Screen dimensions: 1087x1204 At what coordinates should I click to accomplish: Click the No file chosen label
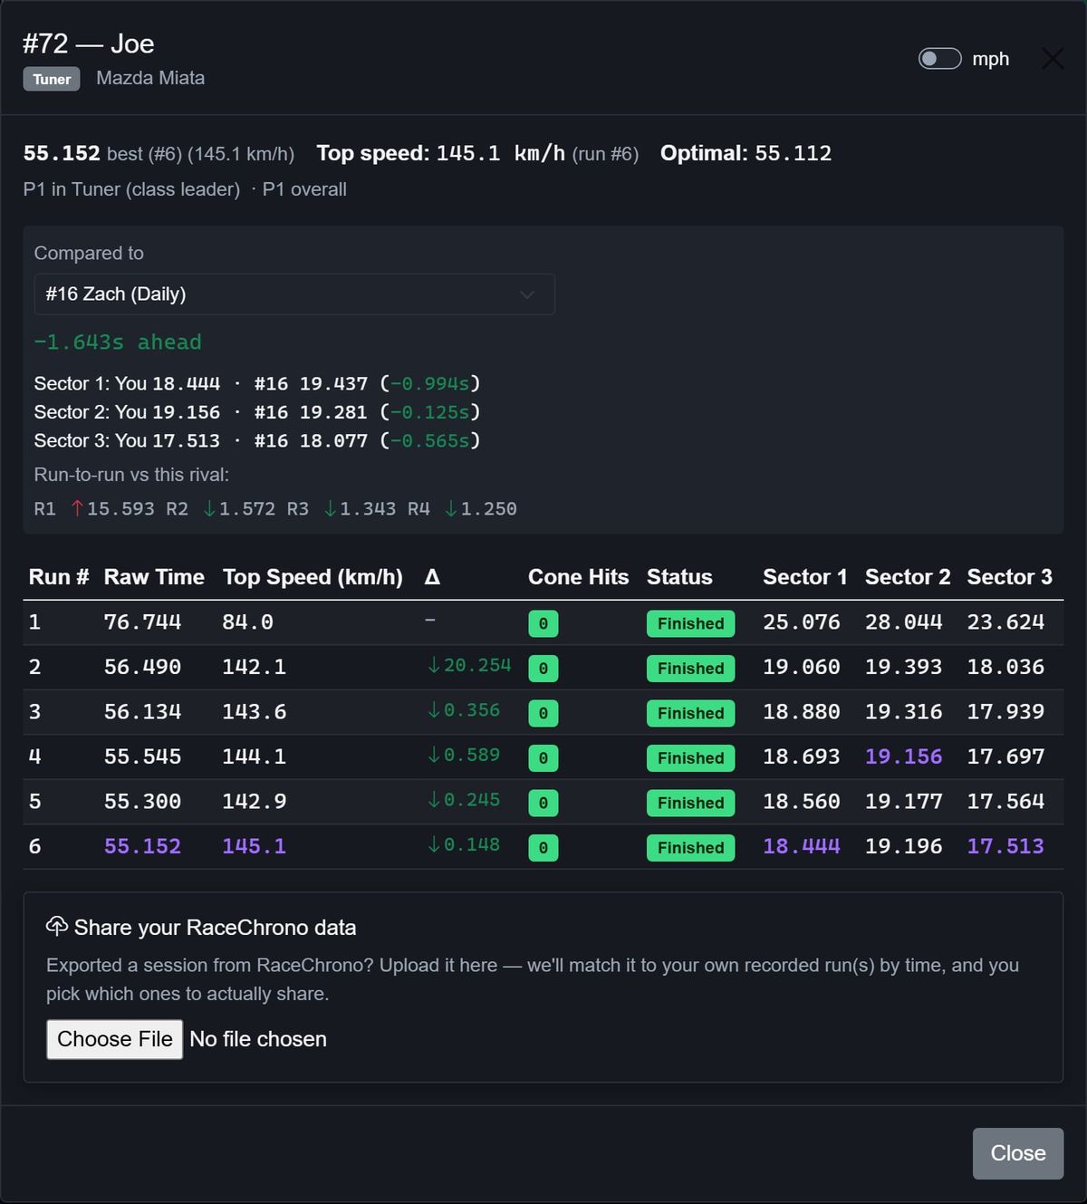(258, 1039)
